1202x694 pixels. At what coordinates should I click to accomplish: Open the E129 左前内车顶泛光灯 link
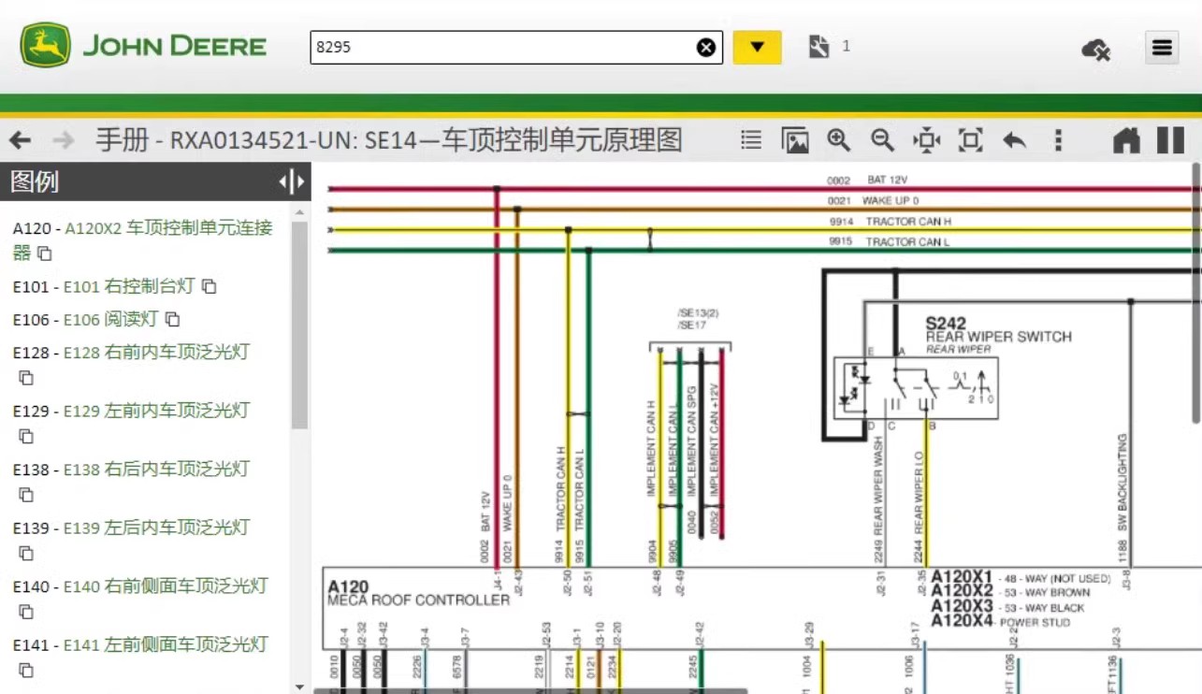156,411
